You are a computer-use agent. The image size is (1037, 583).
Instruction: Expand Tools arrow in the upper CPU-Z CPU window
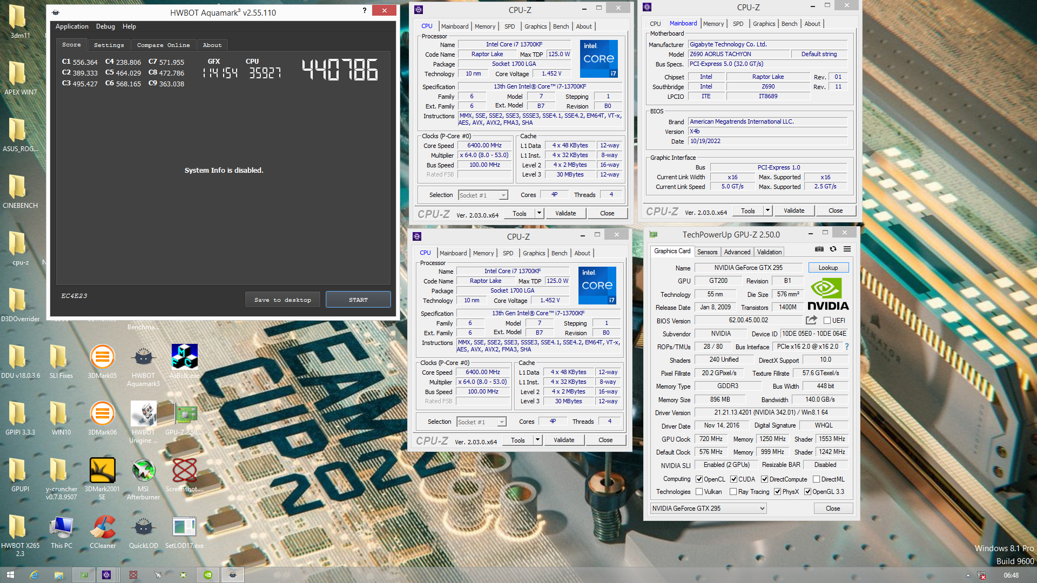coord(538,213)
